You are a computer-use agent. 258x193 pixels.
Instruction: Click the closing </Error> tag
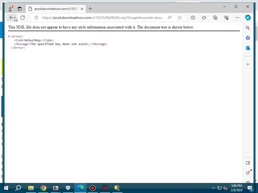pyautogui.click(x=18, y=48)
